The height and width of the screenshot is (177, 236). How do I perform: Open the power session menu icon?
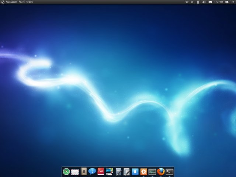[233, 2]
